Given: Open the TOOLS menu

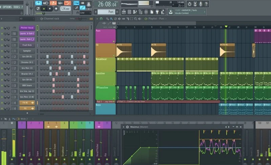Looking at the screenshot, I should pos(17,7).
